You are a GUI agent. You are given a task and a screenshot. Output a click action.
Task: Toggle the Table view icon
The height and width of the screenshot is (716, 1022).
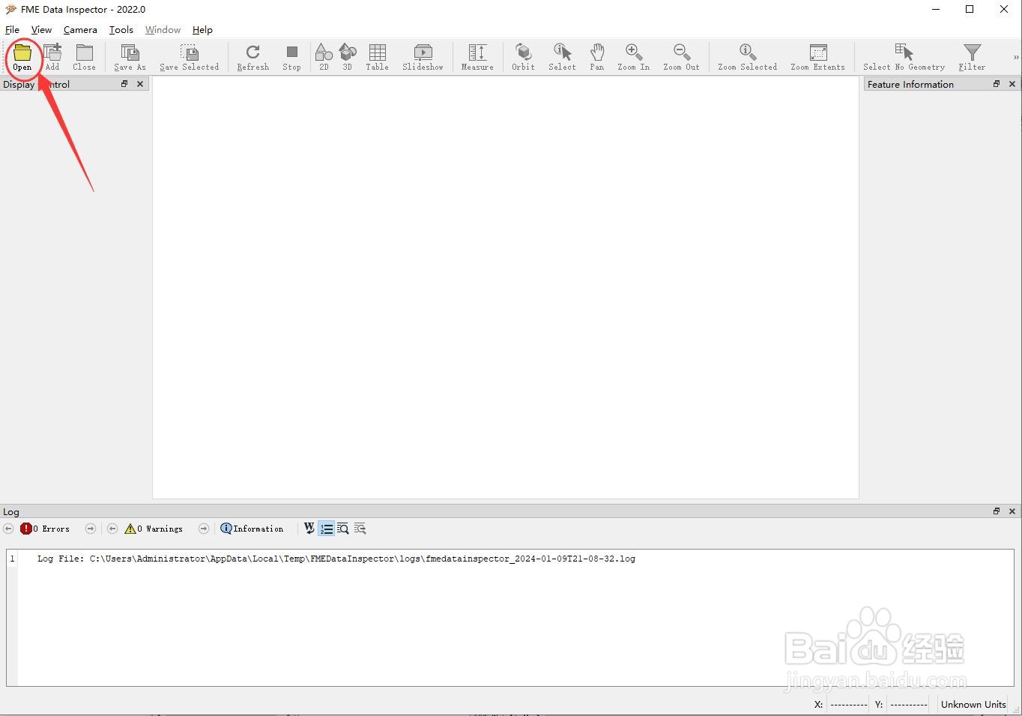pos(377,57)
